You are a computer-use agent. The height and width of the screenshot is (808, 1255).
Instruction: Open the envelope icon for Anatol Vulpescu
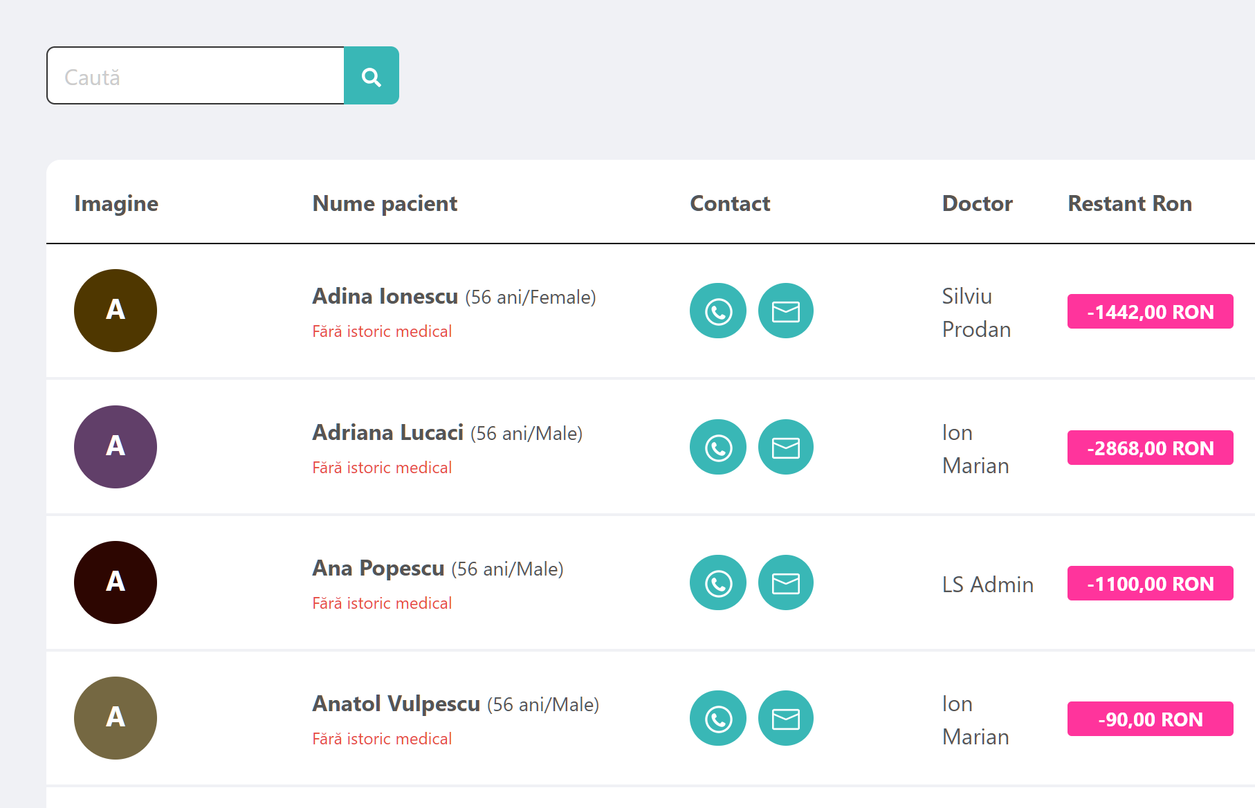(x=785, y=718)
